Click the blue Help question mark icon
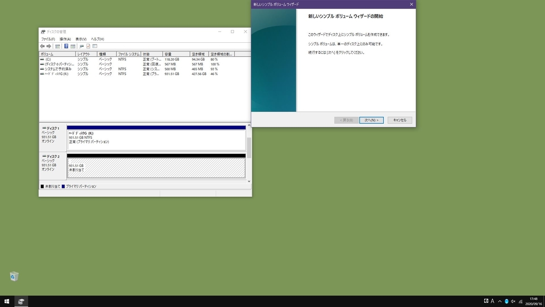 tap(66, 46)
